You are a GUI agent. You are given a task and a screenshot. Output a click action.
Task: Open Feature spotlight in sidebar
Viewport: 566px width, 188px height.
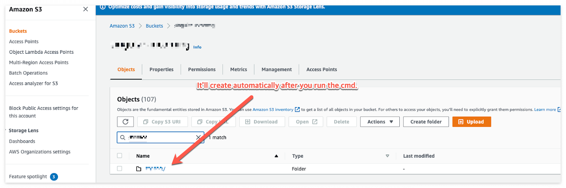28,177
